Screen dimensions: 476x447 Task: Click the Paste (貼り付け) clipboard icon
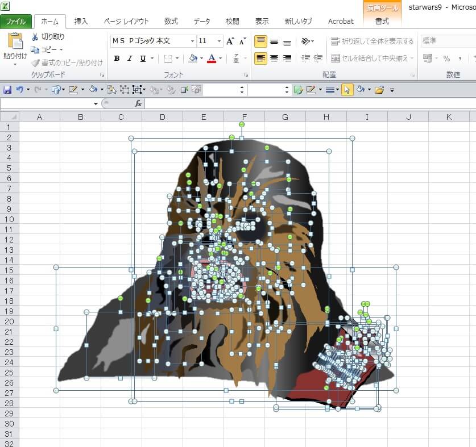[x=15, y=41]
